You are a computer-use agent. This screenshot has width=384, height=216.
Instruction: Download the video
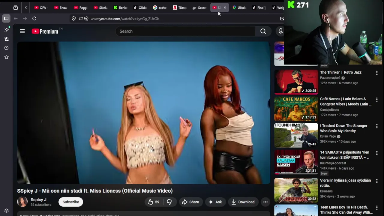243,202
